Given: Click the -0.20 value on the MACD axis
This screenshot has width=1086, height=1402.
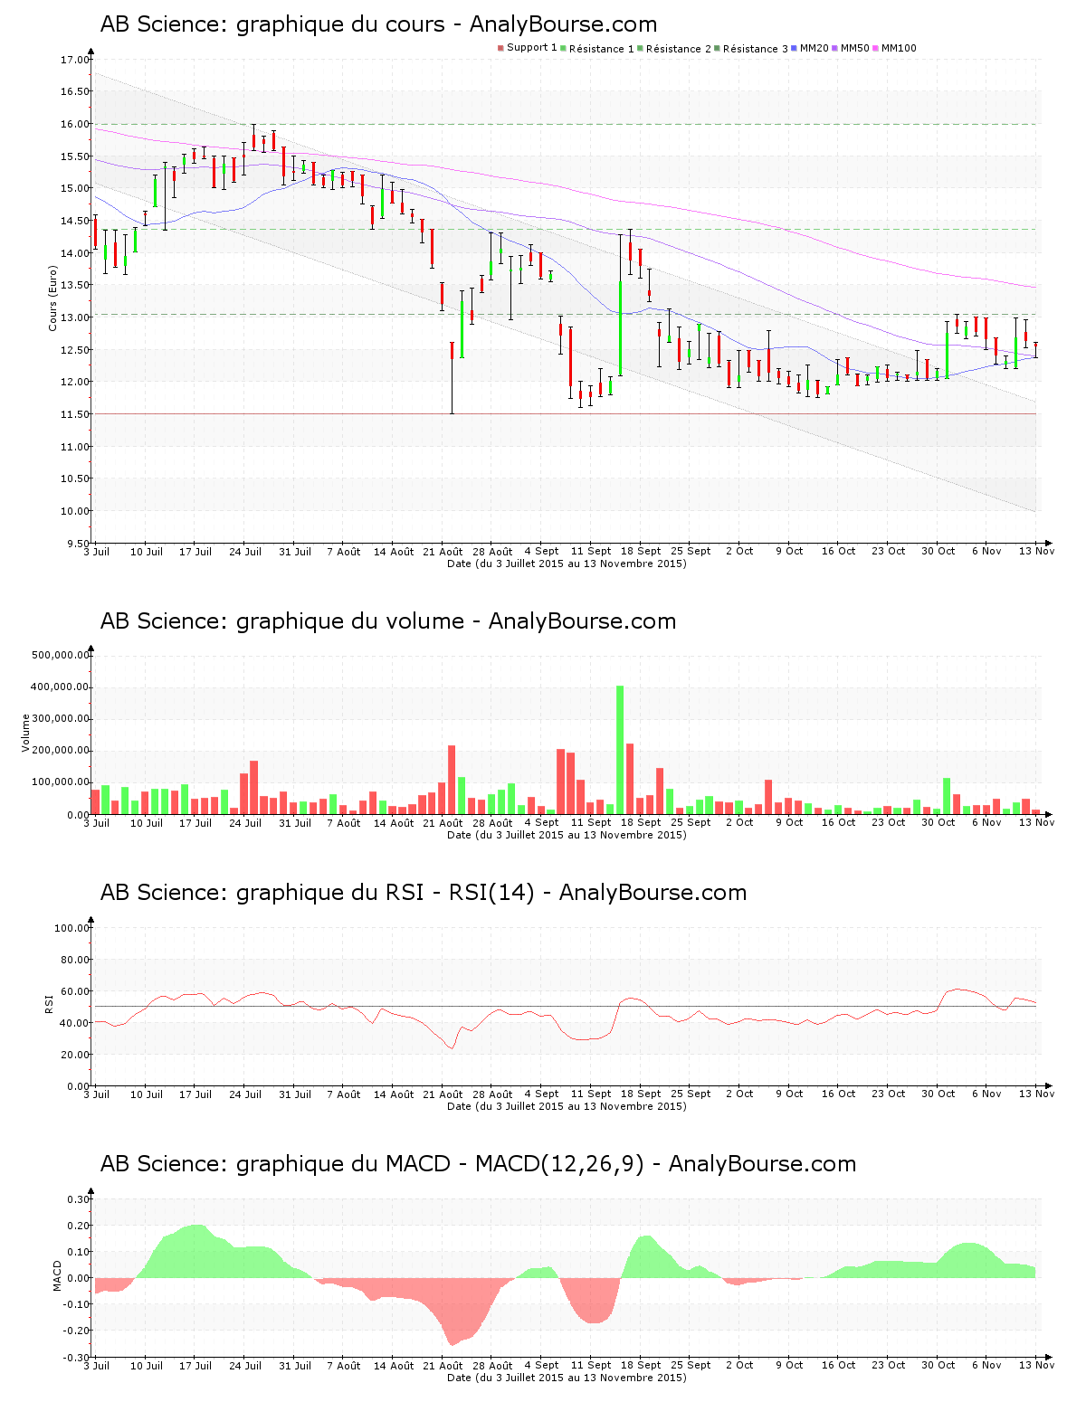Looking at the screenshot, I should coord(77,1331).
